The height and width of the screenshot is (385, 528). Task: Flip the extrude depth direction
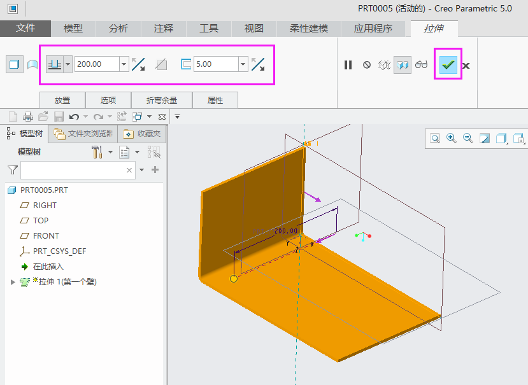pos(138,64)
